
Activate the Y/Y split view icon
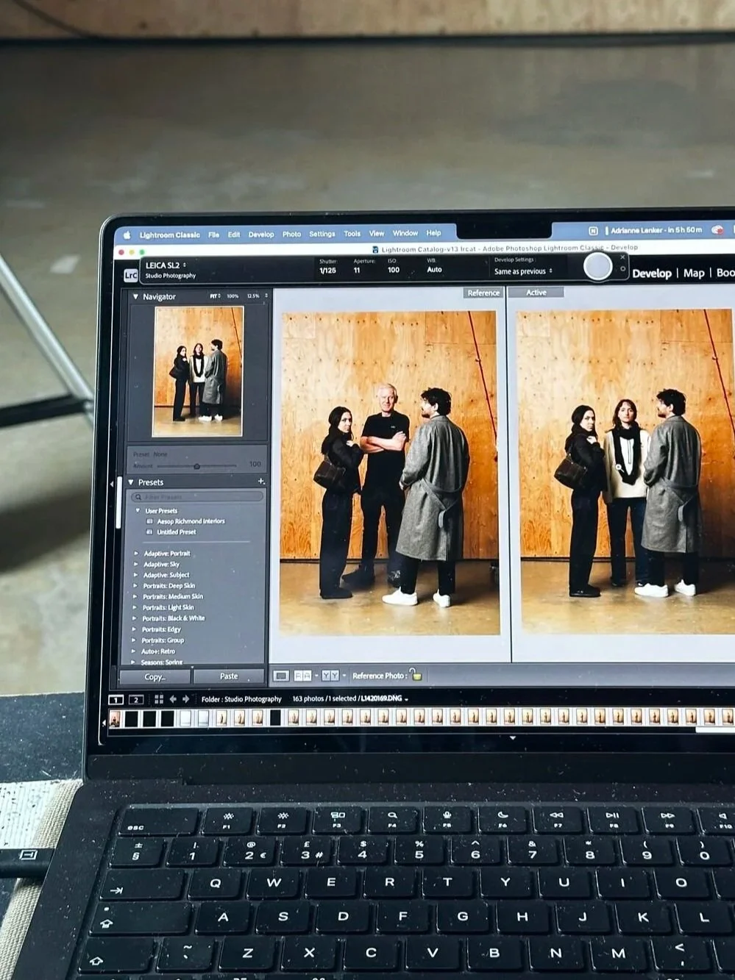(x=330, y=674)
